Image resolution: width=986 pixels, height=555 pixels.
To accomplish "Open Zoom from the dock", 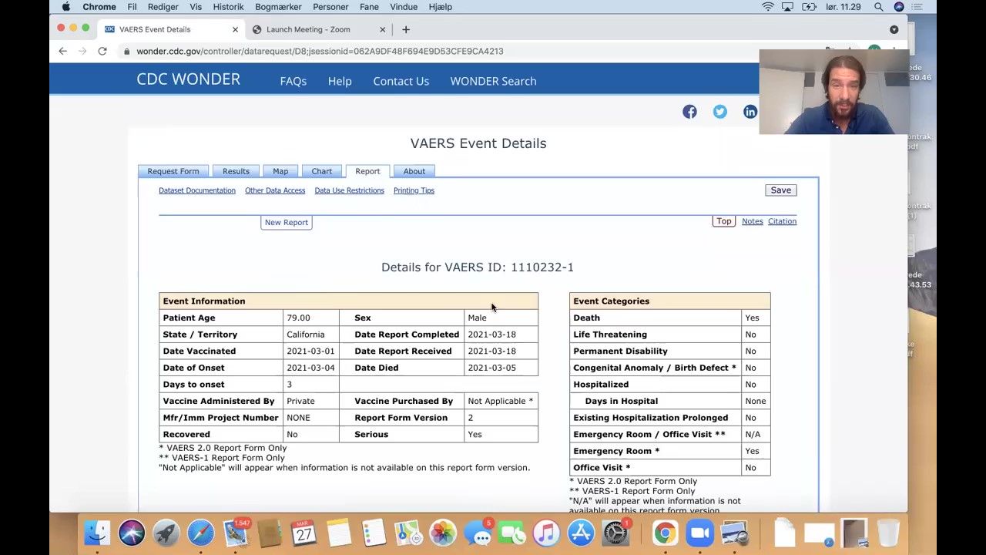I will pyautogui.click(x=699, y=533).
